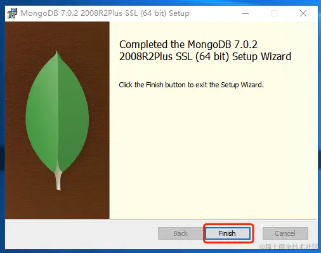Click the "Completed the MongoDB 7.0.2" heading
Viewport: 321px width, 253px height.
coord(188,44)
